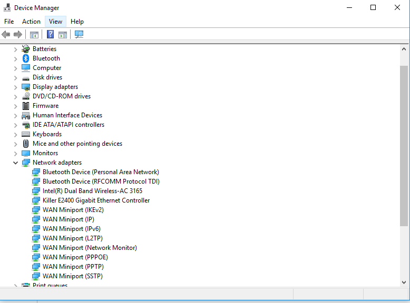Click the Human Interface Devices icon
This screenshot has height=303, width=410.
[x=26, y=115]
